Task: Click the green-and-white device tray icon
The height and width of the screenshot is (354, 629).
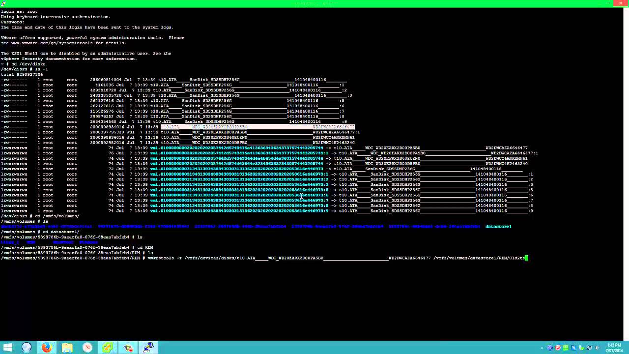Action: click(x=581, y=348)
